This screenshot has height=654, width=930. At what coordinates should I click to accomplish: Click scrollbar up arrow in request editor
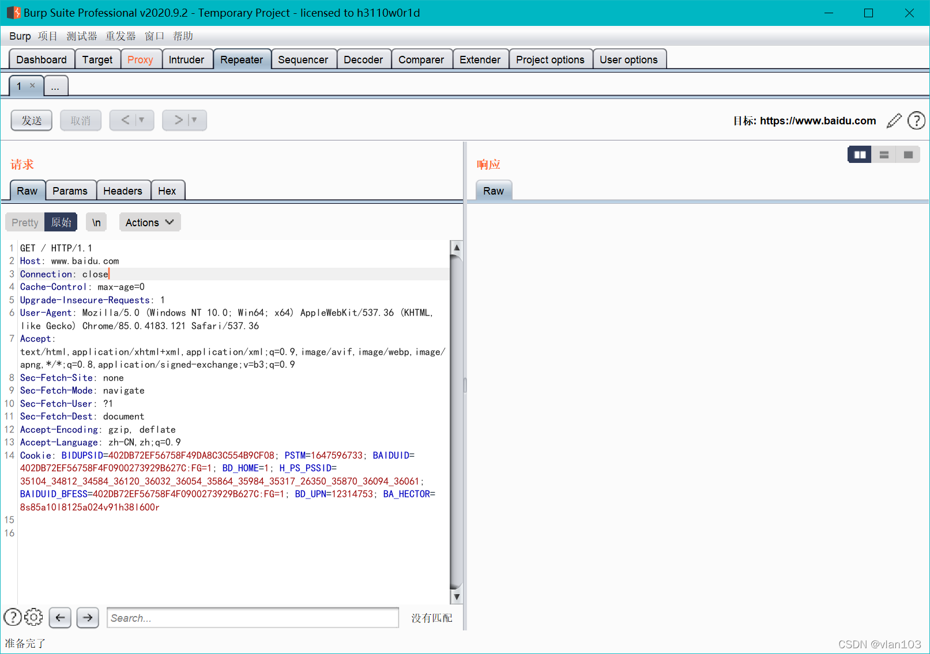pyautogui.click(x=456, y=248)
